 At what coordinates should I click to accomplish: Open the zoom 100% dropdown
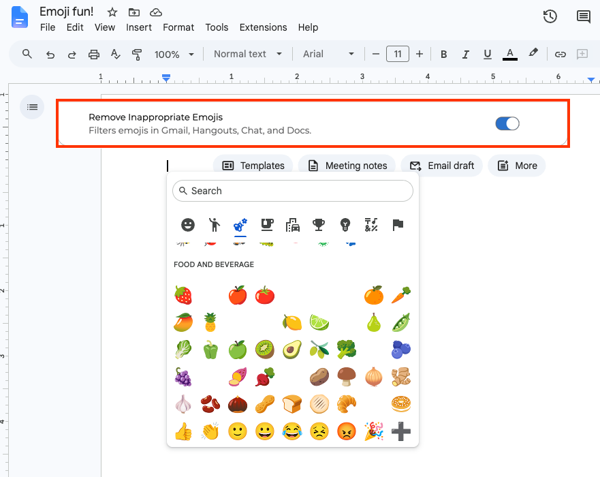pyautogui.click(x=174, y=55)
